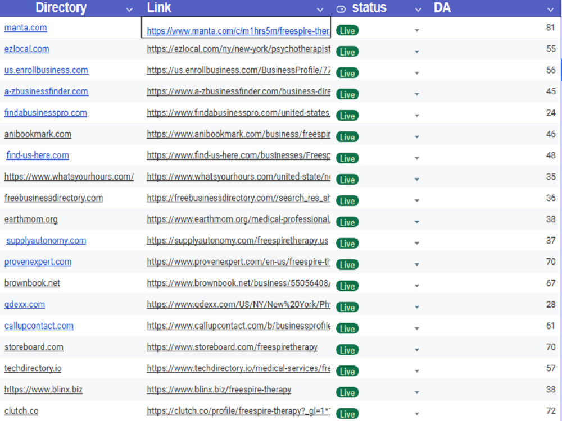This screenshot has height=421, width=562.
Task: Expand status dropdown arrow in a-zbusinessfinder.com row
Action: tap(416, 94)
